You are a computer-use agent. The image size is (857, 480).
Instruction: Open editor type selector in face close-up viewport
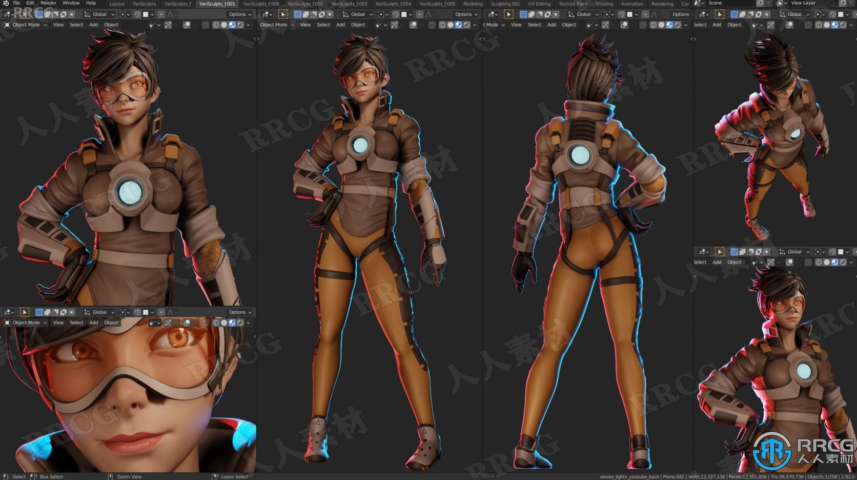[9, 312]
